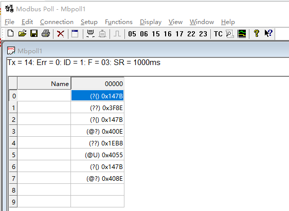The width and height of the screenshot is (289, 211).
Task: Click the red X delete icon
Action: coord(61,34)
